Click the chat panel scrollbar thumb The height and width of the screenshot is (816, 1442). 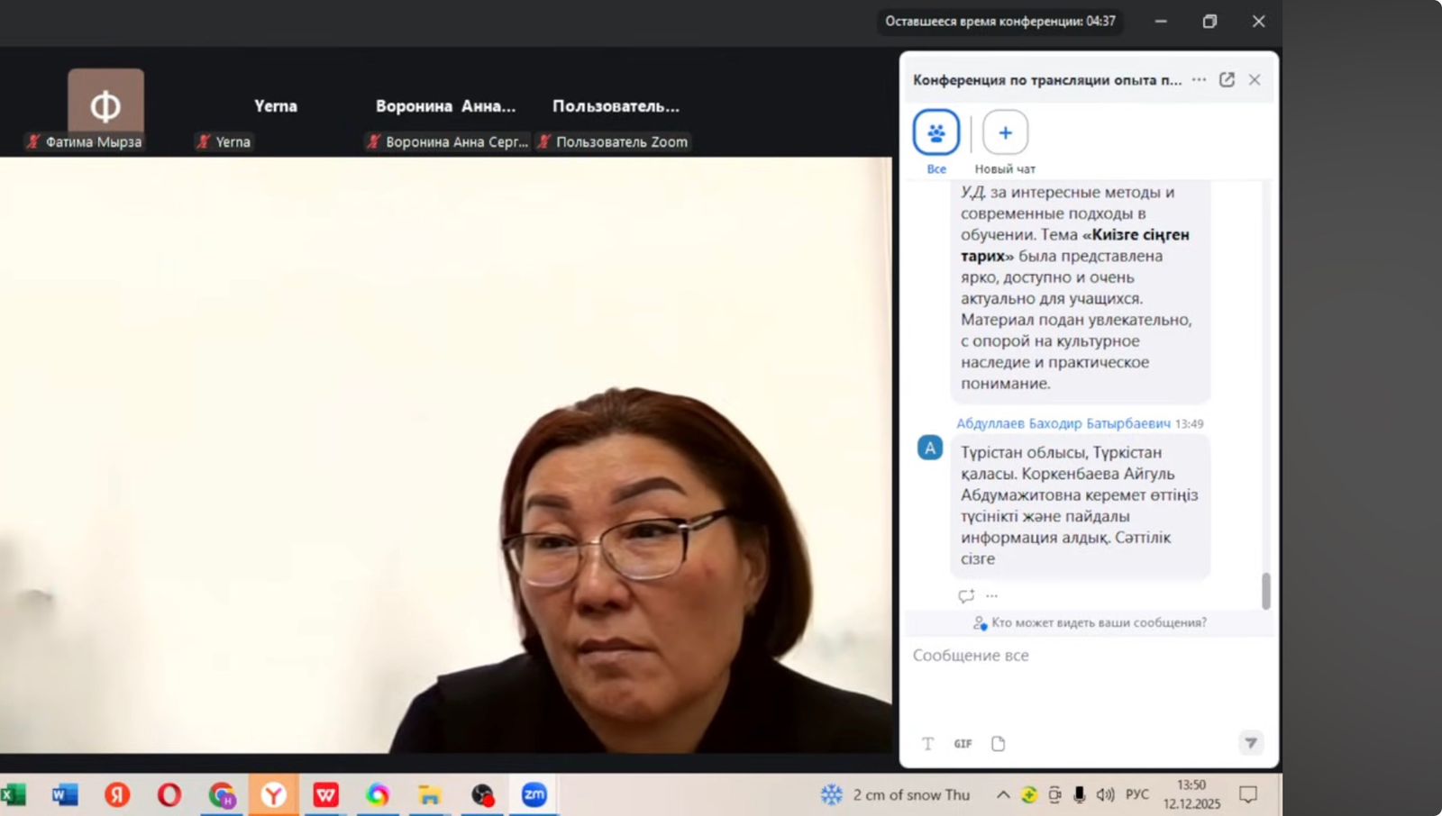pyautogui.click(x=1265, y=591)
